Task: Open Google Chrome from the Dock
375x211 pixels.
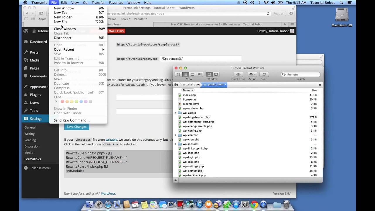Action: tap(254, 205)
